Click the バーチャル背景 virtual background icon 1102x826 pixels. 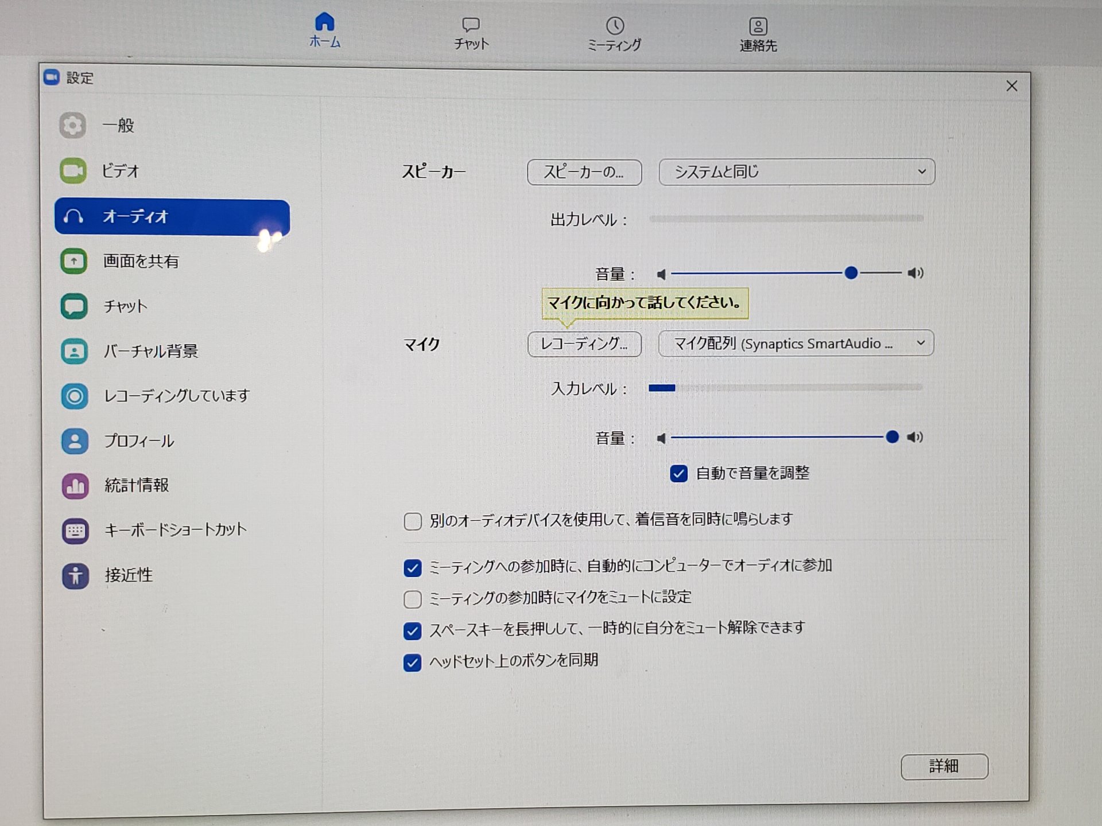pyautogui.click(x=74, y=351)
